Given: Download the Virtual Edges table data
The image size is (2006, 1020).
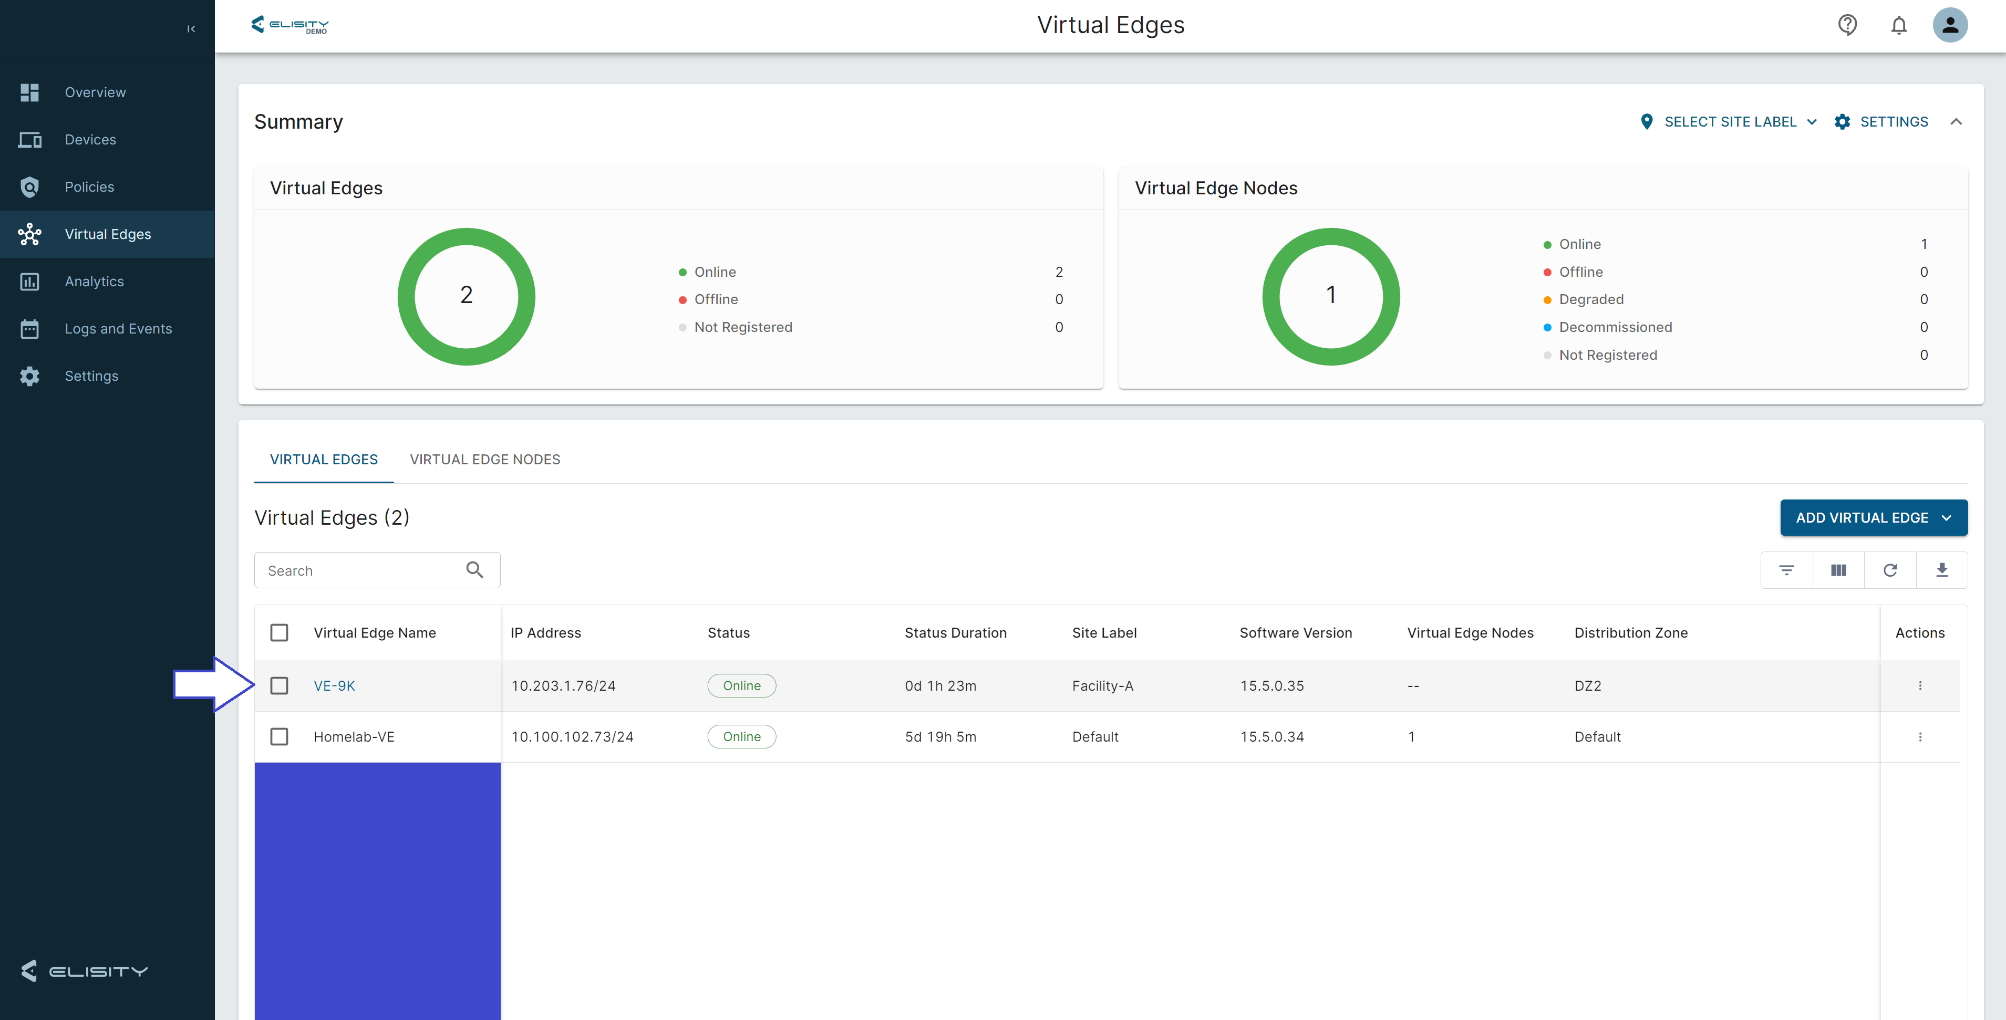Looking at the screenshot, I should pyautogui.click(x=1941, y=570).
